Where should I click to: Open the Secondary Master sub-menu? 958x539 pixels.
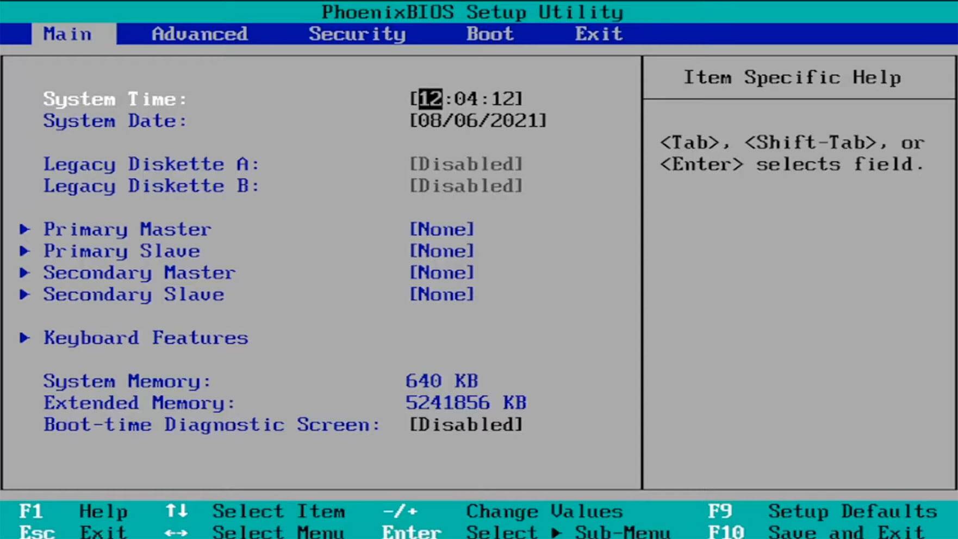pyautogui.click(x=139, y=272)
